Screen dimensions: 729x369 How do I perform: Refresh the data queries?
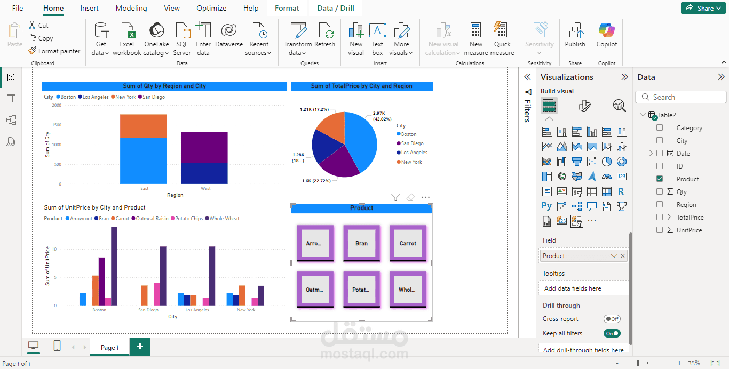coord(324,35)
